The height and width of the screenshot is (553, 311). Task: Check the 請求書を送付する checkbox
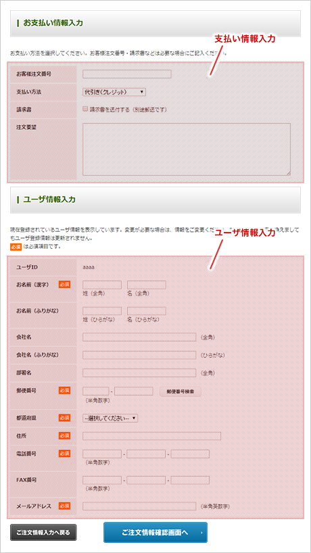coord(85,109)
